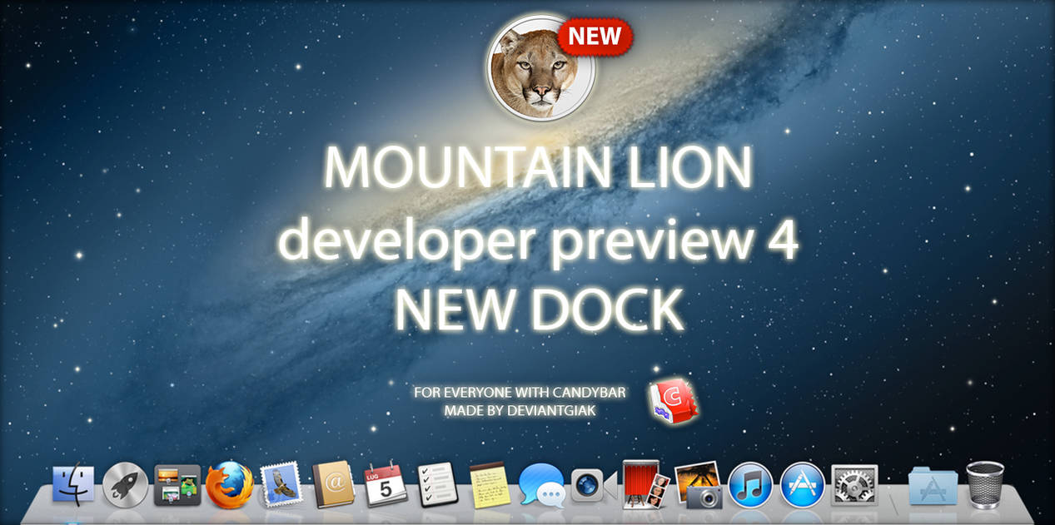Open the Trash can

pyautogui.click(x=984, y=485)
